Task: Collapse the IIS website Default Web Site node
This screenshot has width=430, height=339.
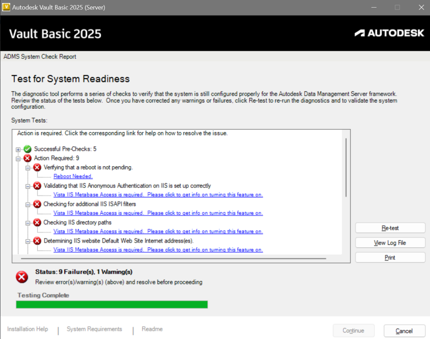Action: [x=28, y=241]
